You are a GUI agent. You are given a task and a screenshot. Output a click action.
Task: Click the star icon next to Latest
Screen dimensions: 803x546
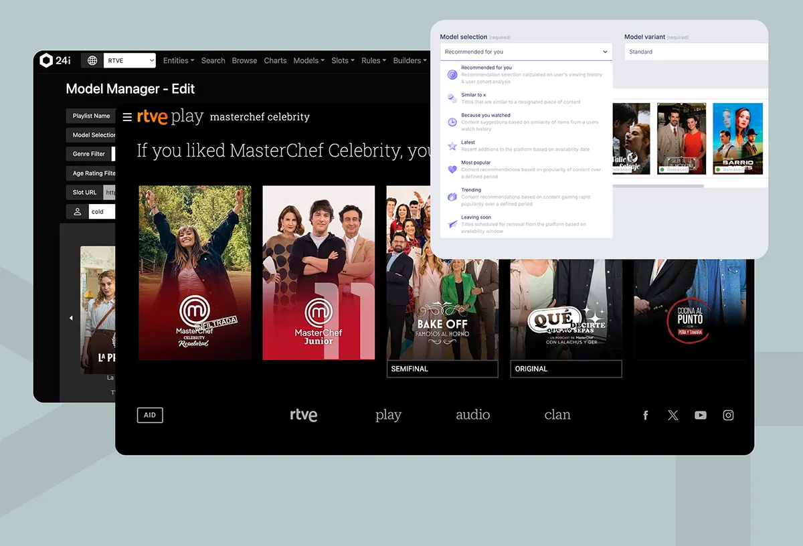tap(452, 145)
